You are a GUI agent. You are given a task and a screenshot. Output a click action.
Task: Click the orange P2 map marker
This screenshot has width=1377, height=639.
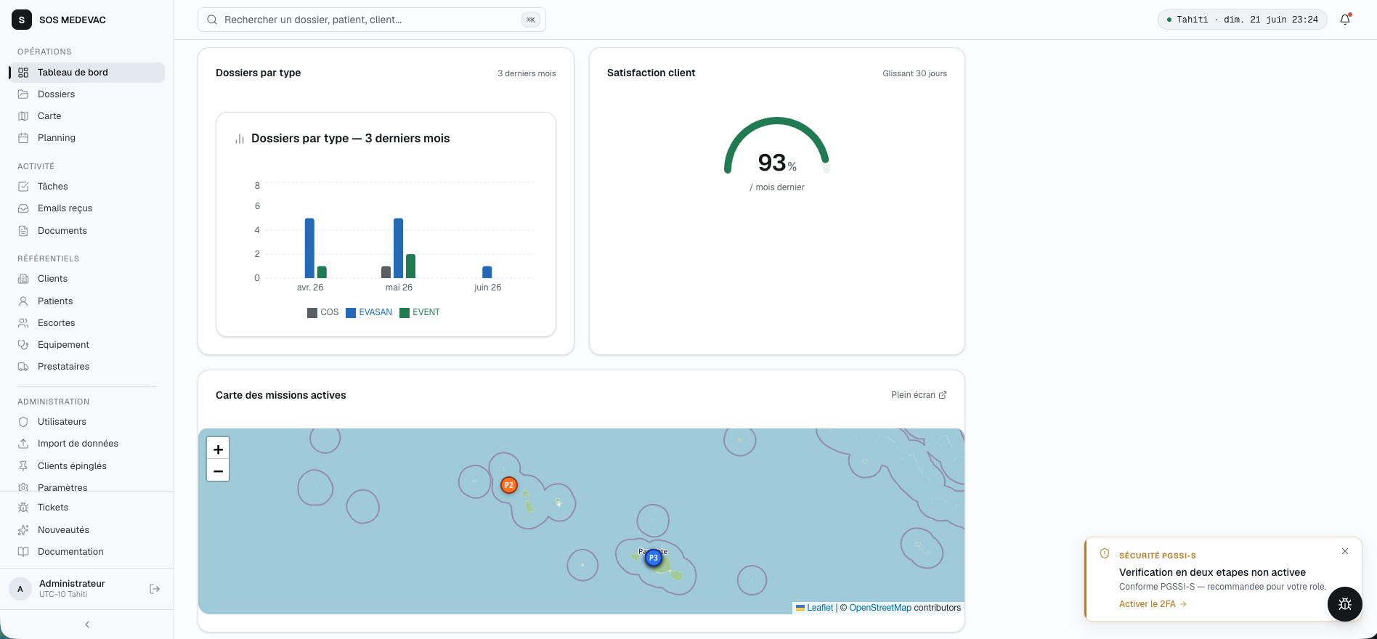[509, 485]
